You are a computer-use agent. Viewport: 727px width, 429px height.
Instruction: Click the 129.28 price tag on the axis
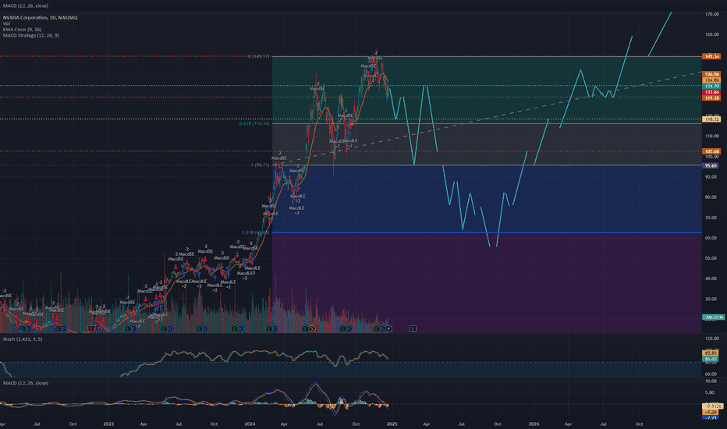711,97
